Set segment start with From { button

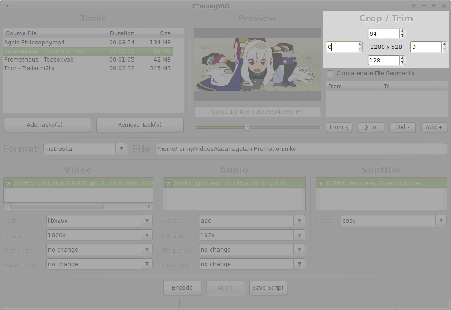pyautogui.click(x=339, y=127)
